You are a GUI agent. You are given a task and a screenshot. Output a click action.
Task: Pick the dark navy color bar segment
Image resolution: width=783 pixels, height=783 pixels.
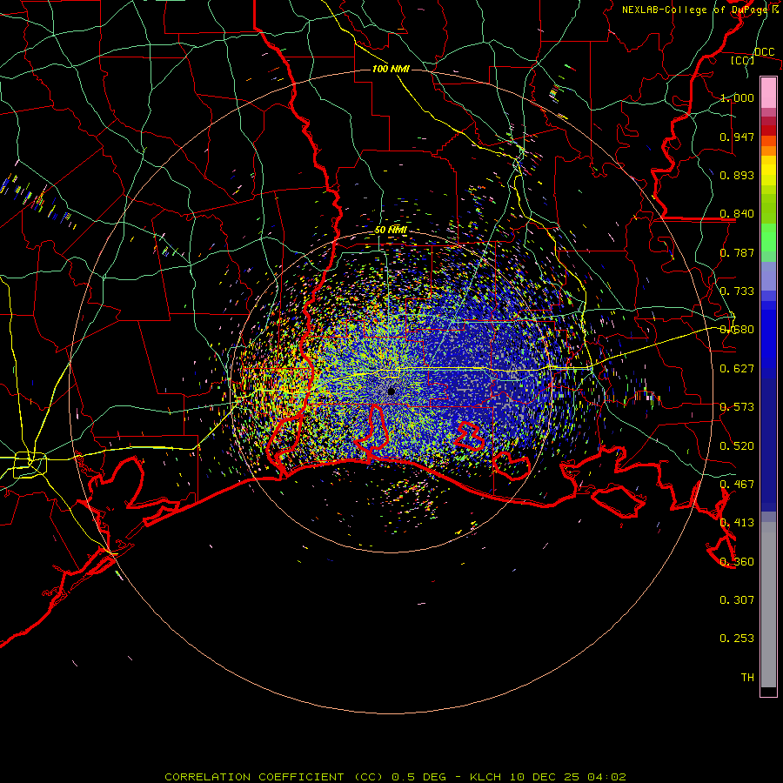point(768,439)
